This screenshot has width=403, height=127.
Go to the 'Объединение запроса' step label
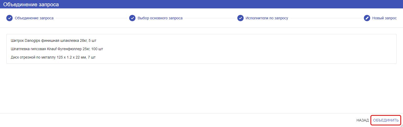pos(34,18)
